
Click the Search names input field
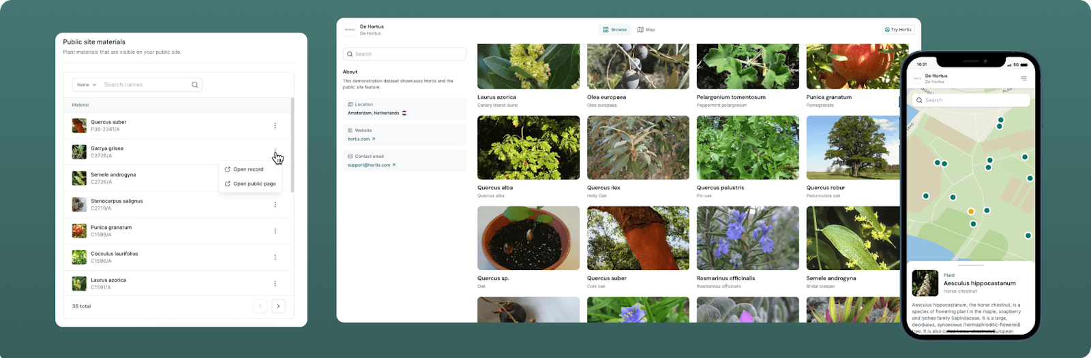(145, 85)
